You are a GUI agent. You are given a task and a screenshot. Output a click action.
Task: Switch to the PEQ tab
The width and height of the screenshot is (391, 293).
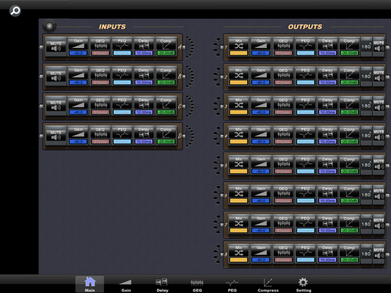click(232, 284)
